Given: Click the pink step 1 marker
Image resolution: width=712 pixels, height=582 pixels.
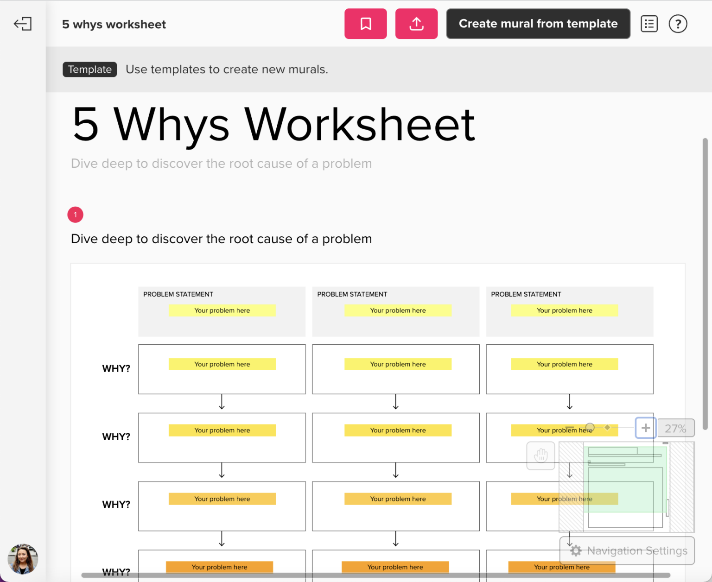Looking at the screenshot, I should pyautogui.click(x=75, y=215).
